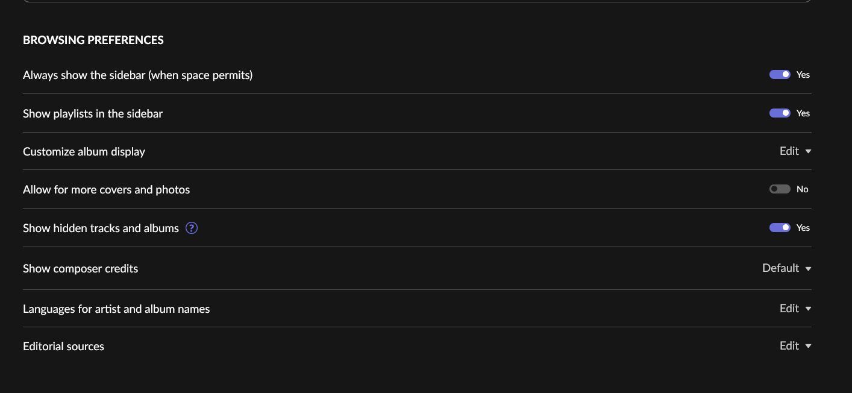Click the Customize album display label
This screenshot has height=393, width=852.
84,152
